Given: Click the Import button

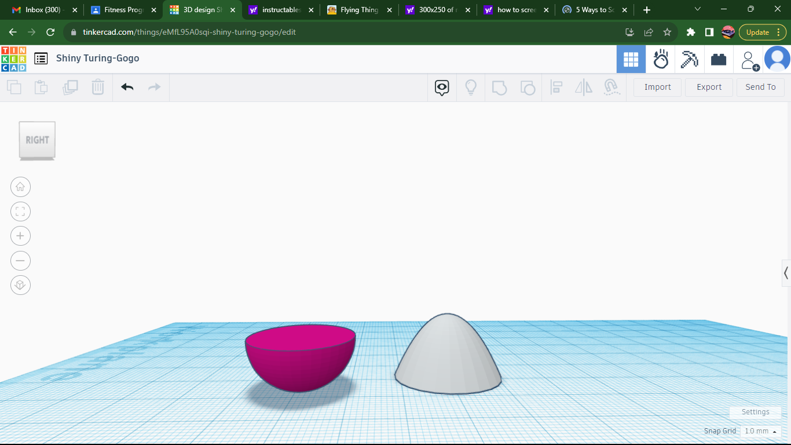Looking at the screenshot, I should pos(657,87).
